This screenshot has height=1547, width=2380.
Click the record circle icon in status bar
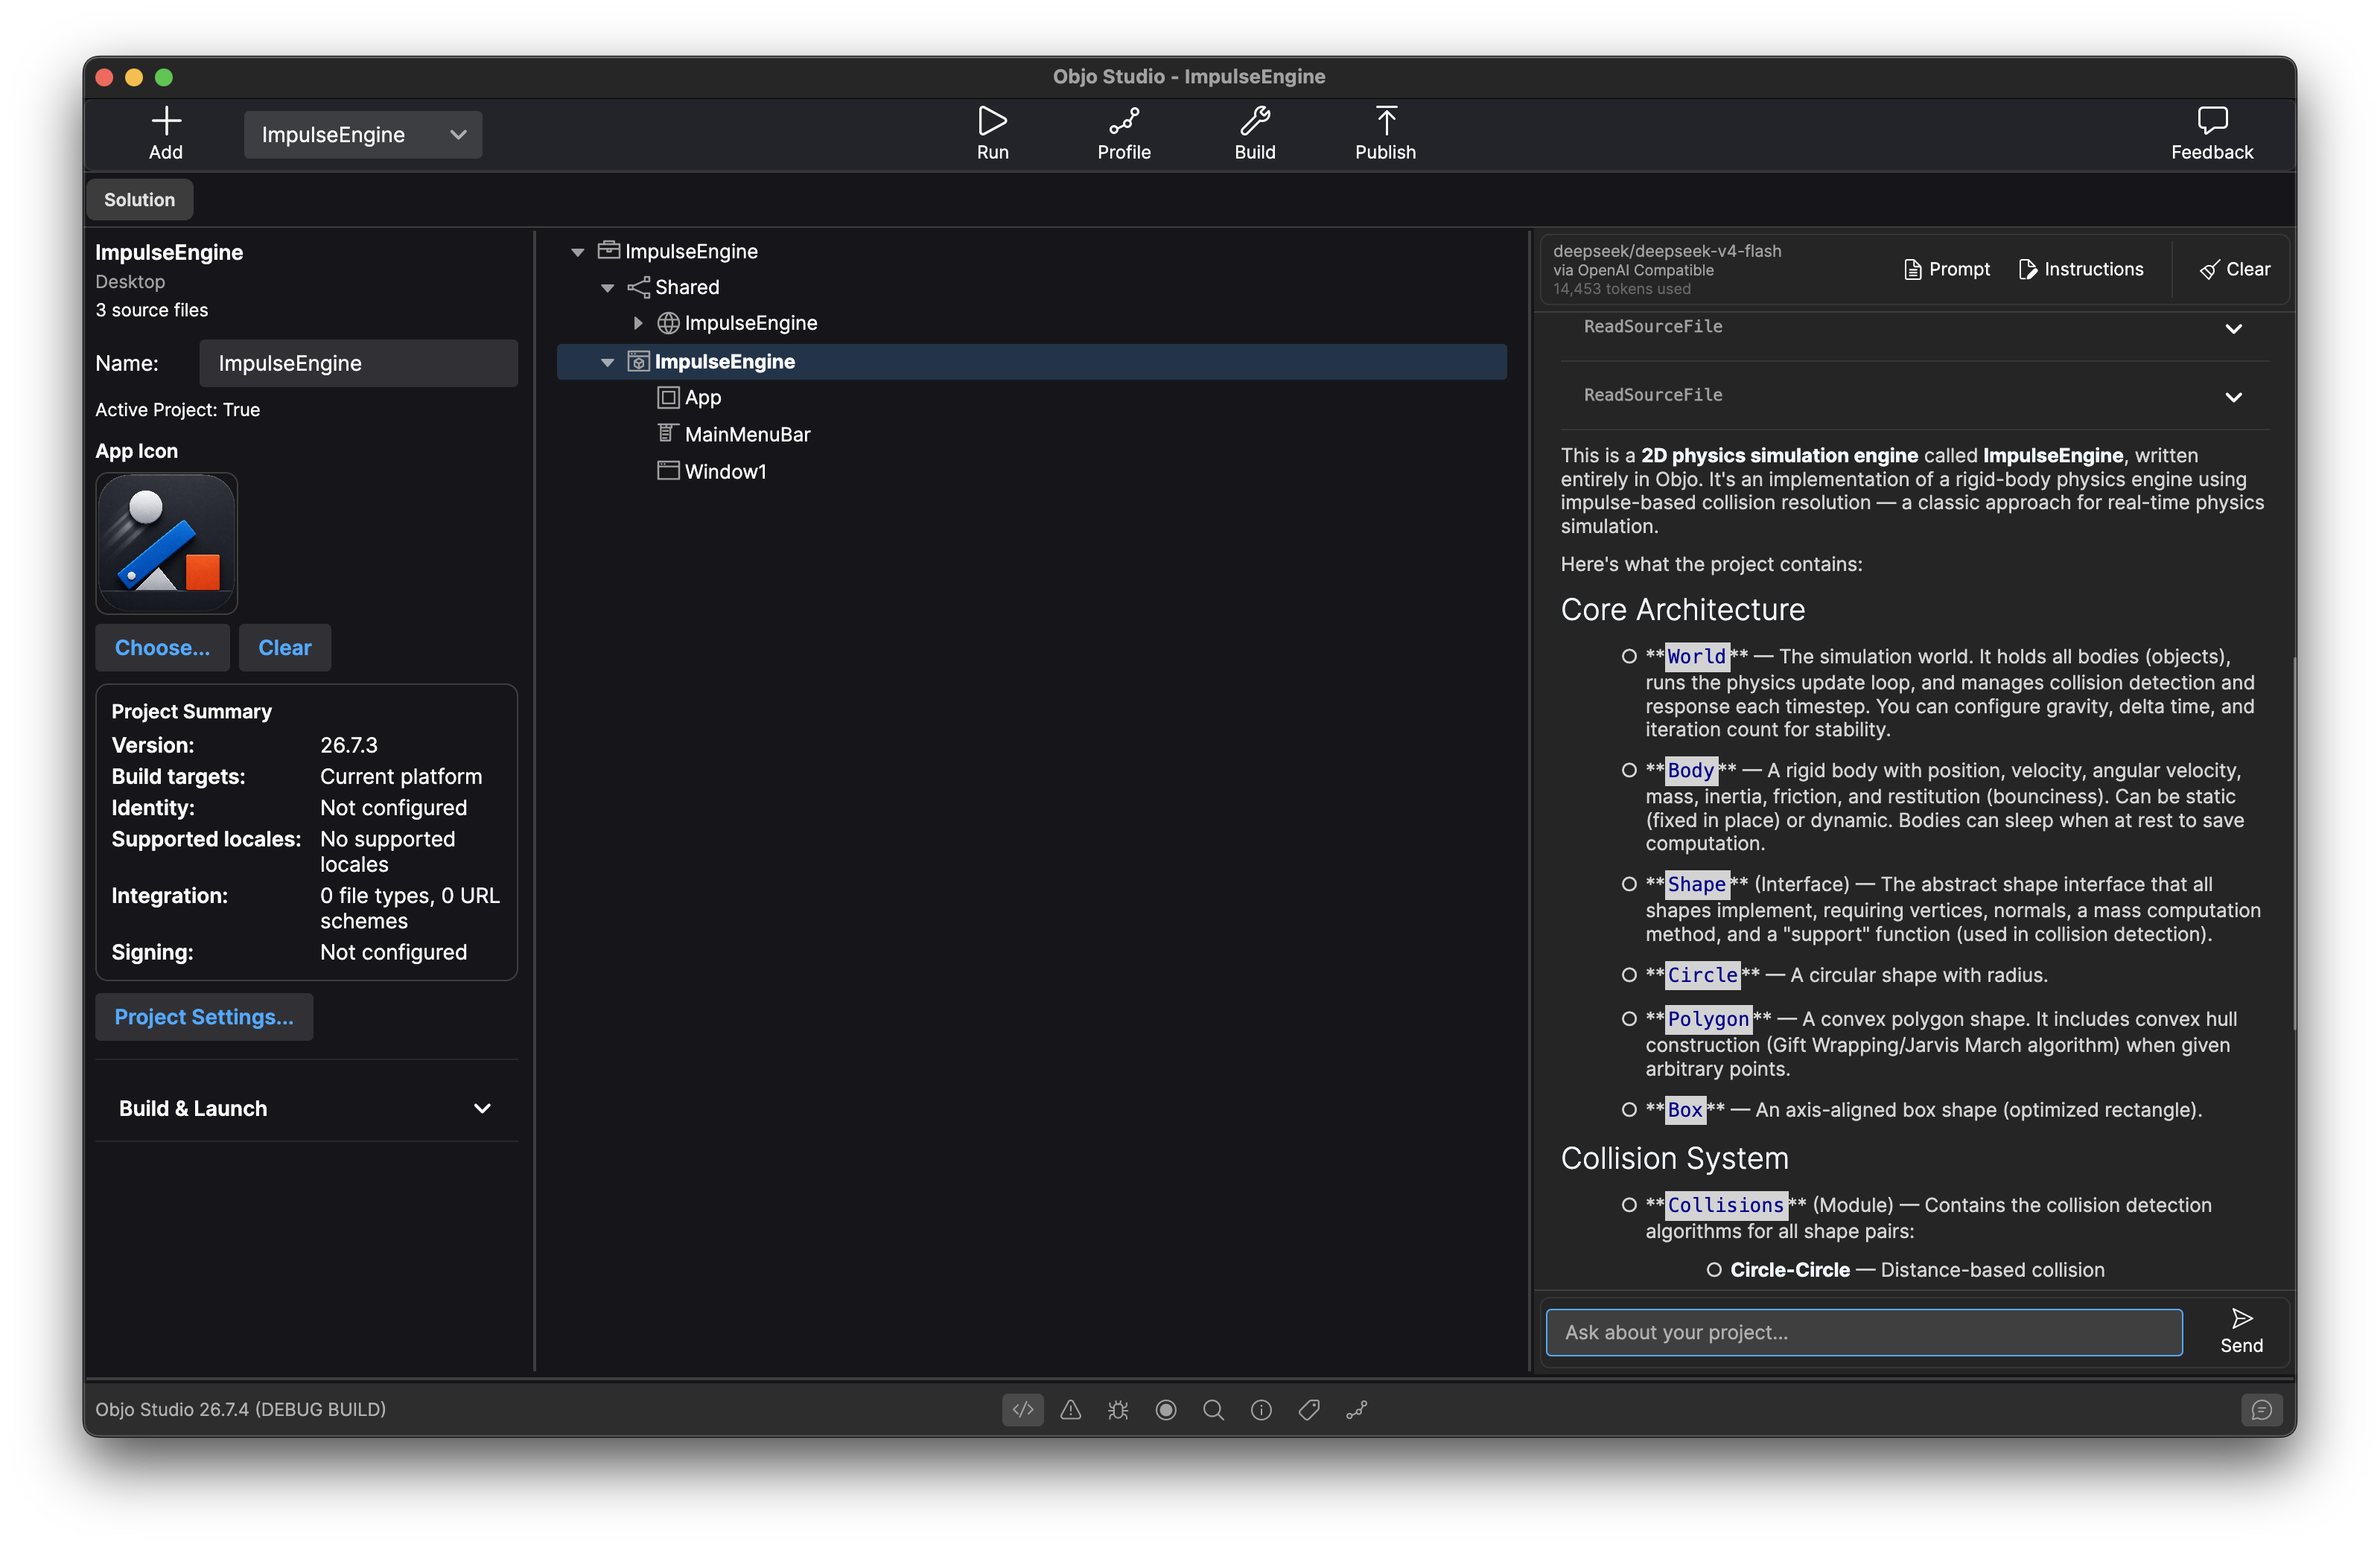click(1165, 1409)
